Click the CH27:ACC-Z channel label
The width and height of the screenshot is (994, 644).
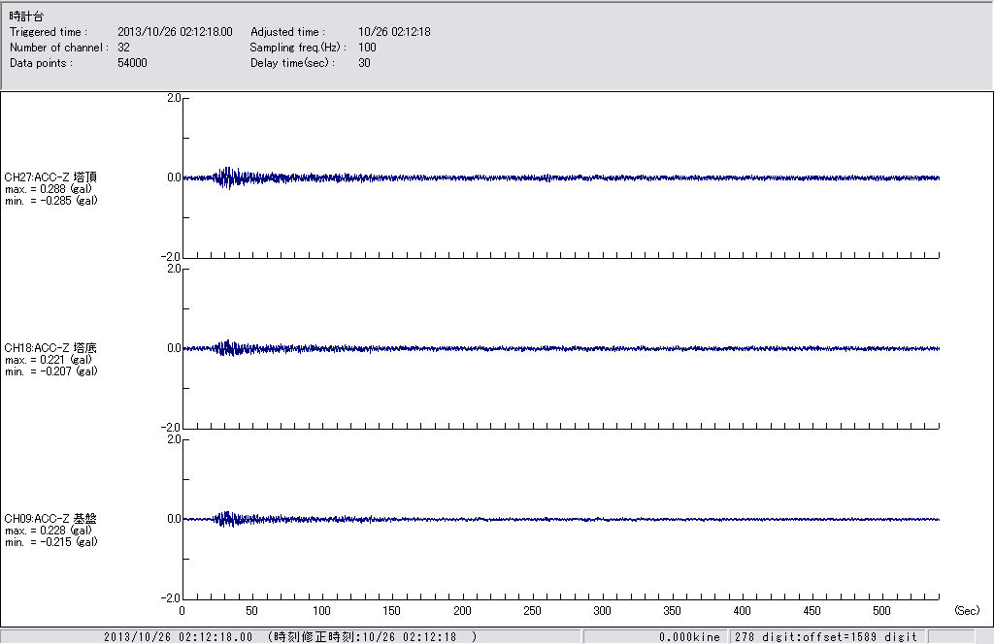(x=50, y=177)
